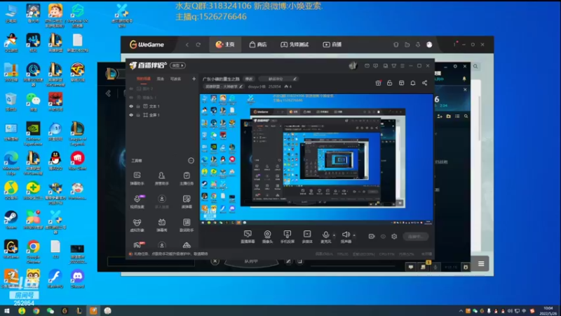Click the task notice text in the status bar
The height and width of the screenshot is (316, 561).
pos(170,254)
